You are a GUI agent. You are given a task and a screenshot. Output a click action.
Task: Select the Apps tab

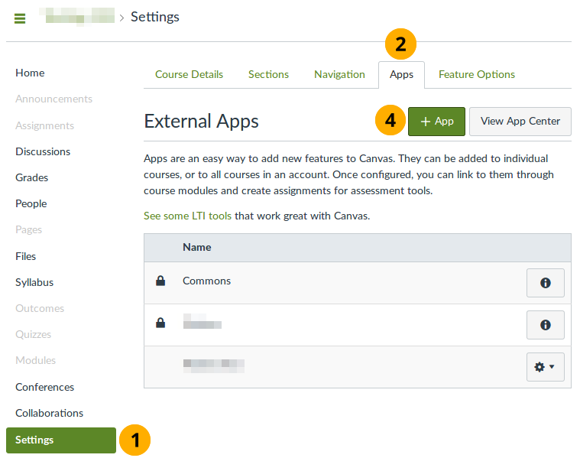(401, 75)
